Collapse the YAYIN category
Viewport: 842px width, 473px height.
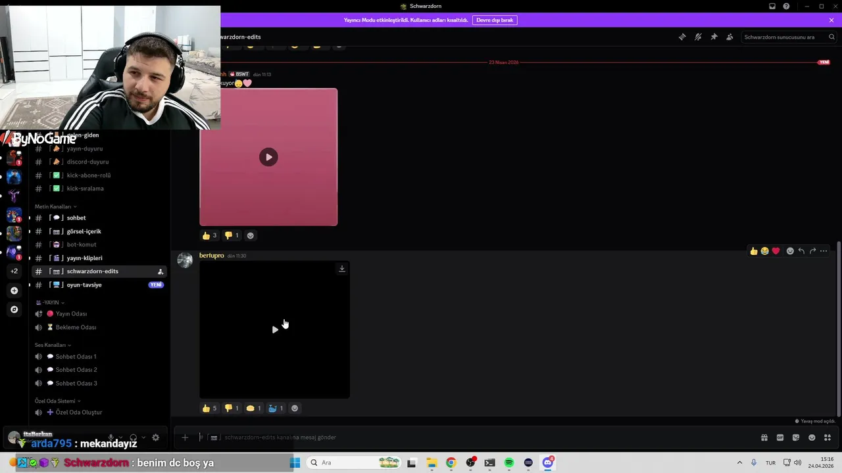50,303
